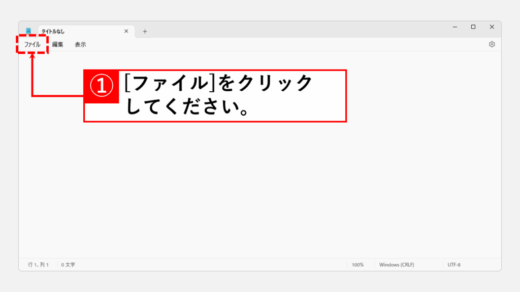Click the Windows (CRLF) line-ending indicator
Viewport: 520px width, 292px height.
tap(397, 264)
